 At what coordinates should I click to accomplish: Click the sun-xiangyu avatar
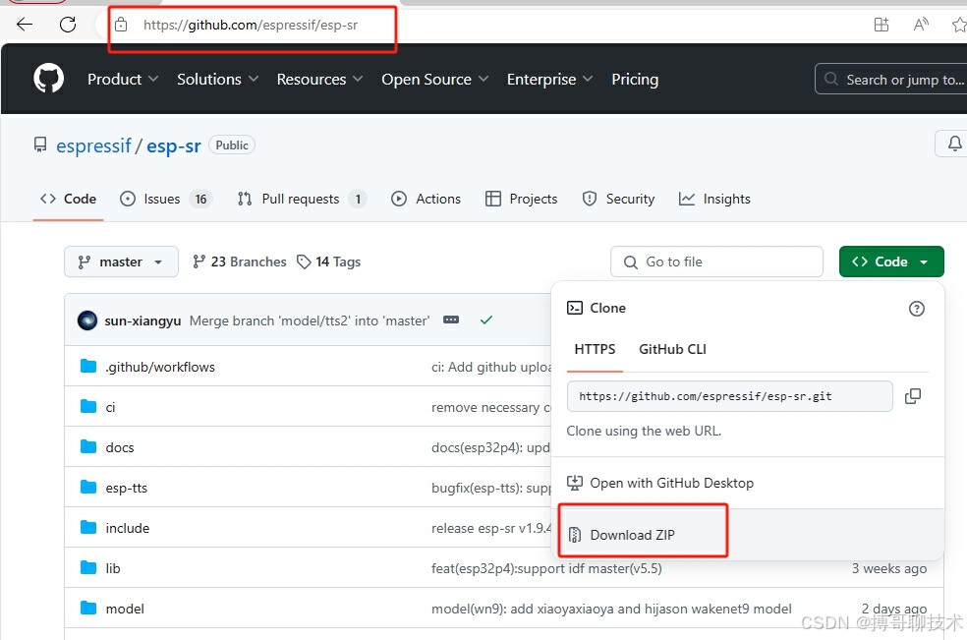click(x=87, y=320)
